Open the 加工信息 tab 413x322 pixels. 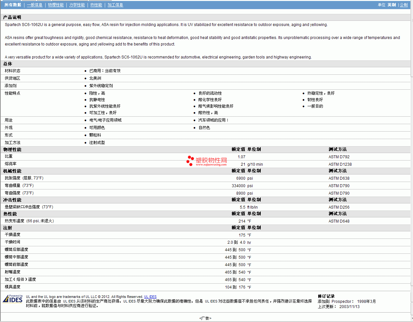tap(115, 5)
